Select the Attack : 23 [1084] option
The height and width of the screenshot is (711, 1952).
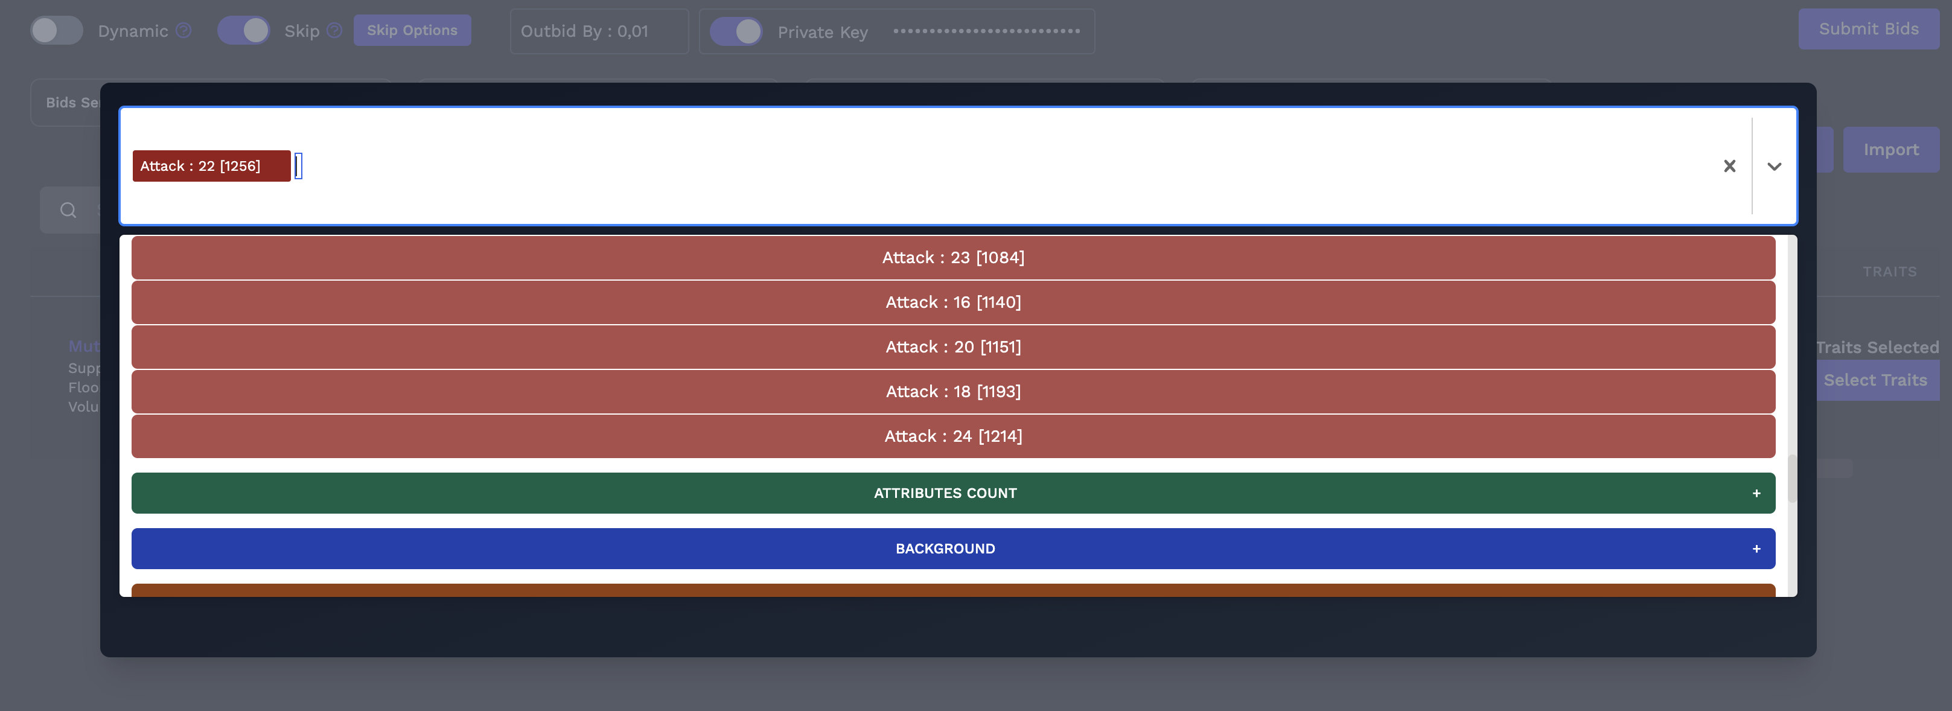[x=952, y=258]
